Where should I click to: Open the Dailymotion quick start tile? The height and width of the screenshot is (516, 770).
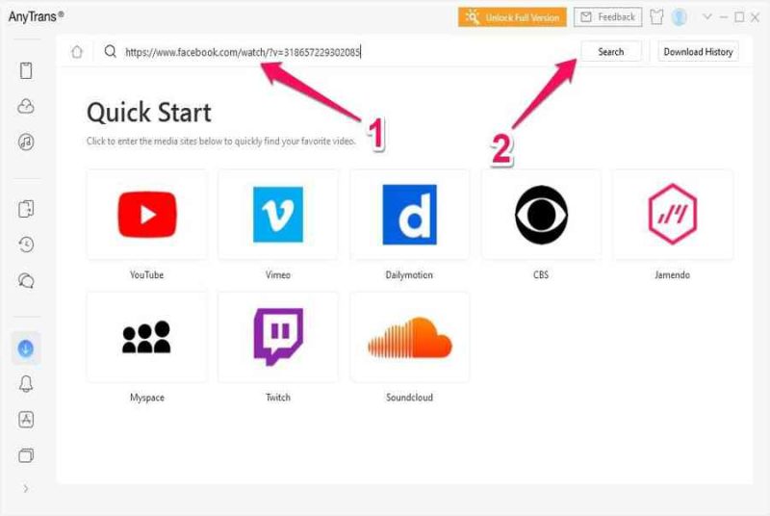click(410, 215)
